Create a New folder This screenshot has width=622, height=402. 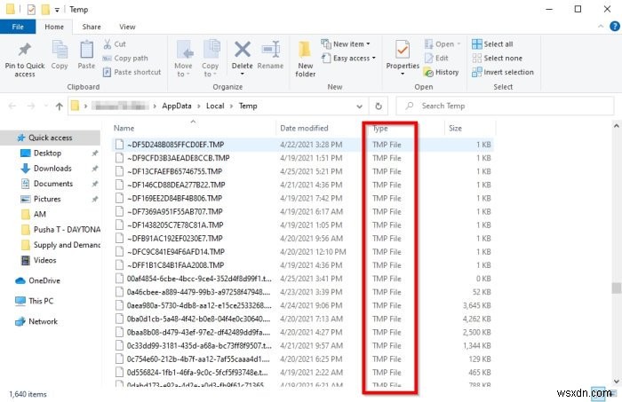pos(305,59)
